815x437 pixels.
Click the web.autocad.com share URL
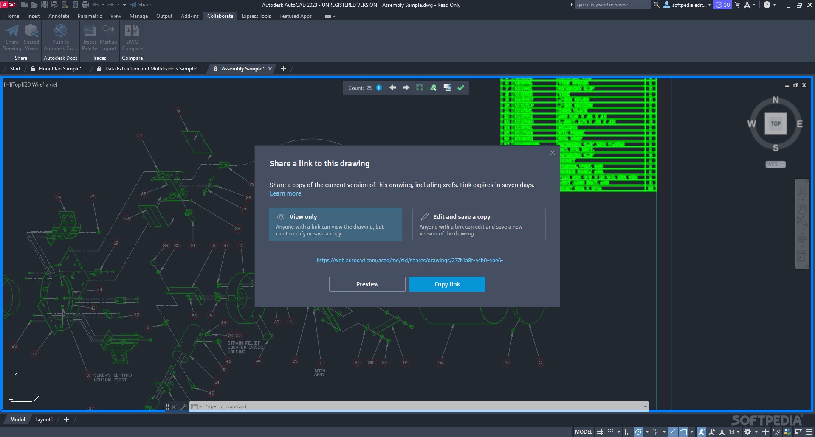tap(411, 260)
